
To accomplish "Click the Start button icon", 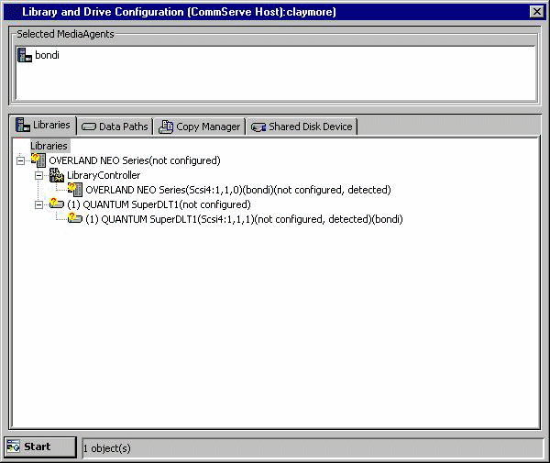I will (x=14, y=446).
